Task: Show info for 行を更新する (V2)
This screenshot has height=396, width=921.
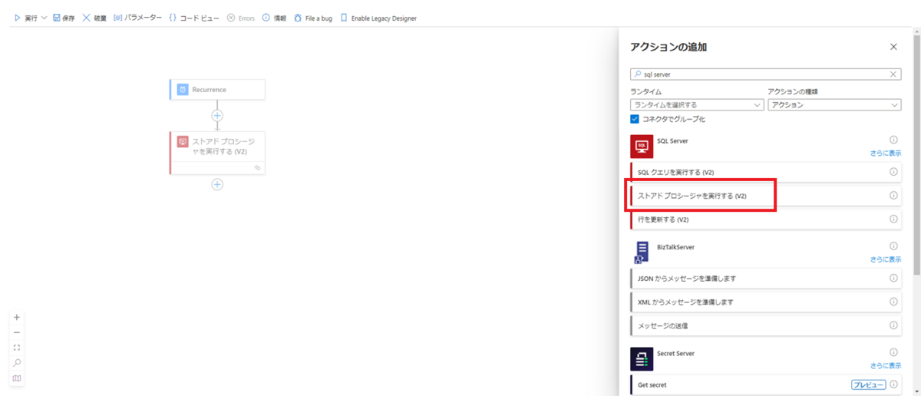Action: click(x=893, y=219)
